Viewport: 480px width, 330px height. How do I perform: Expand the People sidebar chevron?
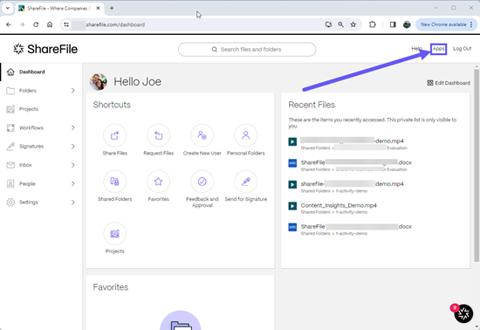pyautogui.click(x=72, y=183)
